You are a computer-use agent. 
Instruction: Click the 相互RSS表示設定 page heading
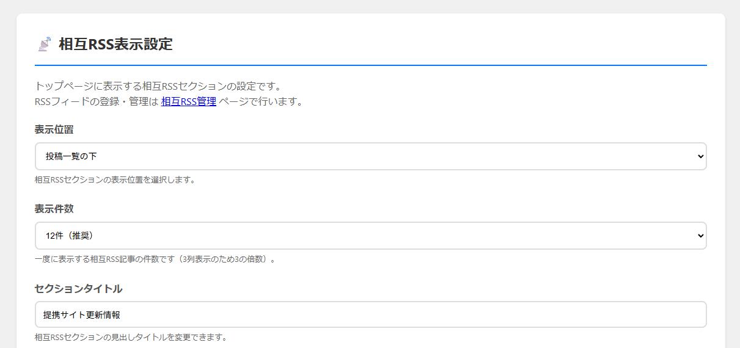click(115, 44)
